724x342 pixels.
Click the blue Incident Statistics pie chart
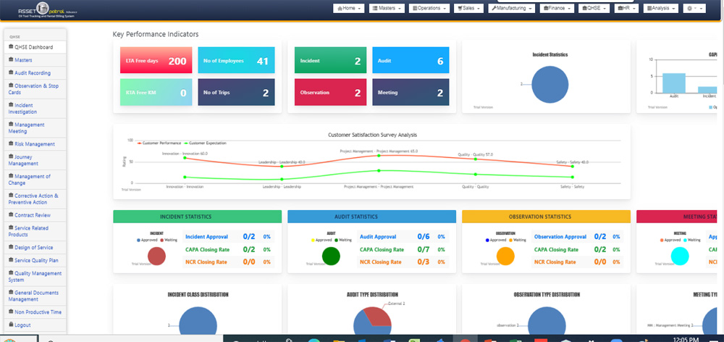click(550, 84)
